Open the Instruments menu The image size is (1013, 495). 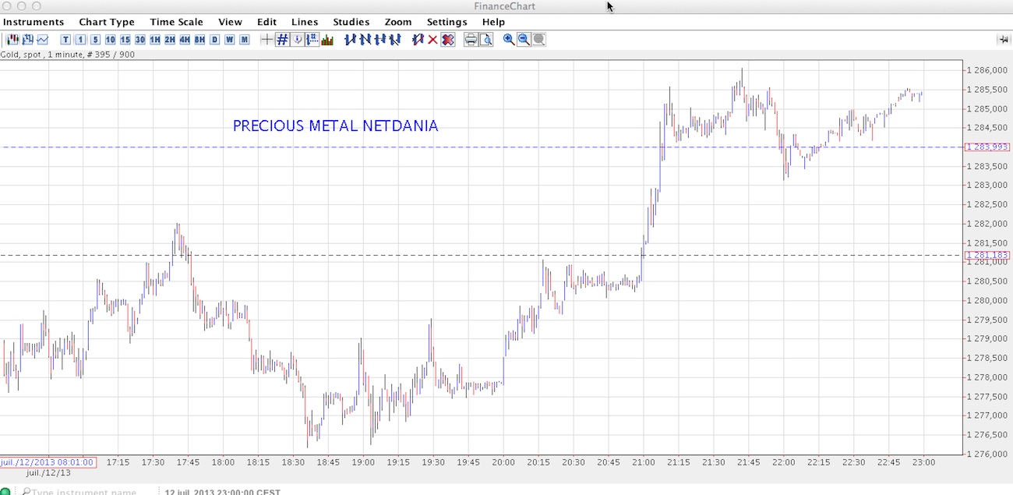pos(34,22)
